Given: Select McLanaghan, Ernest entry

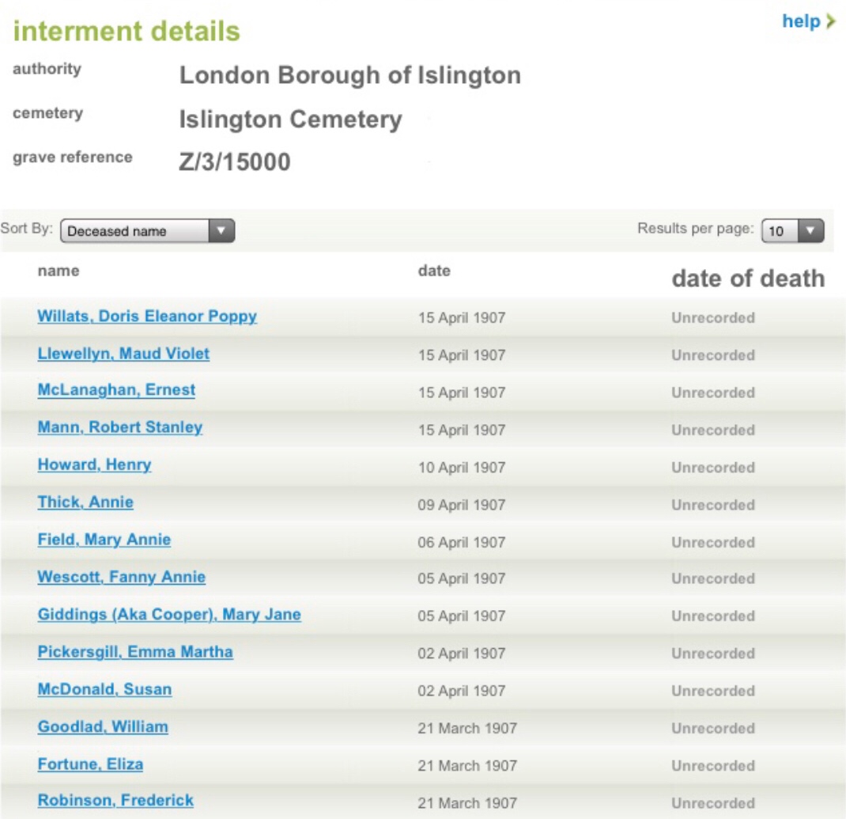Looking at the screenshot, I should 116,390.
